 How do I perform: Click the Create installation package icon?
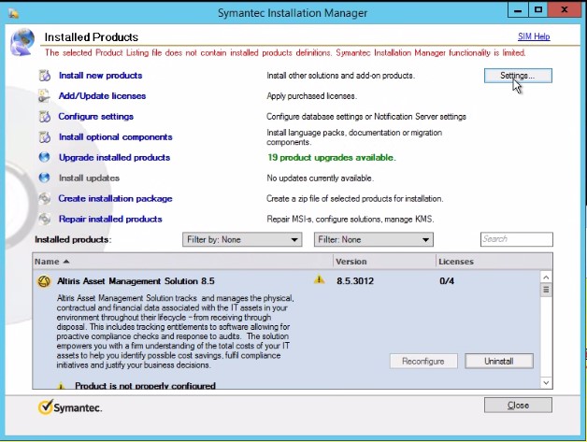pyautogui.click(x=45, y=198)
